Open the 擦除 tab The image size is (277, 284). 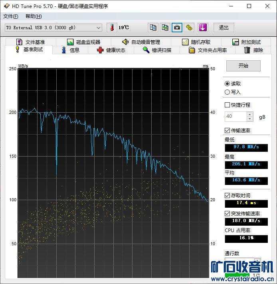pos(253,50)
